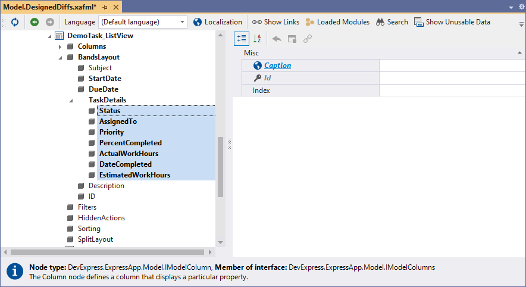Select the Sorting node

click(x=89, y=229)
